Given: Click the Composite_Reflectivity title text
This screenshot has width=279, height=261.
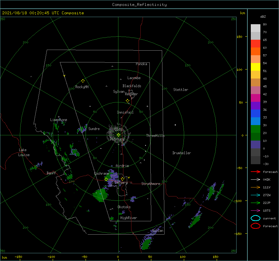Looking at the screenshot, I should click(x=139, y=5).
